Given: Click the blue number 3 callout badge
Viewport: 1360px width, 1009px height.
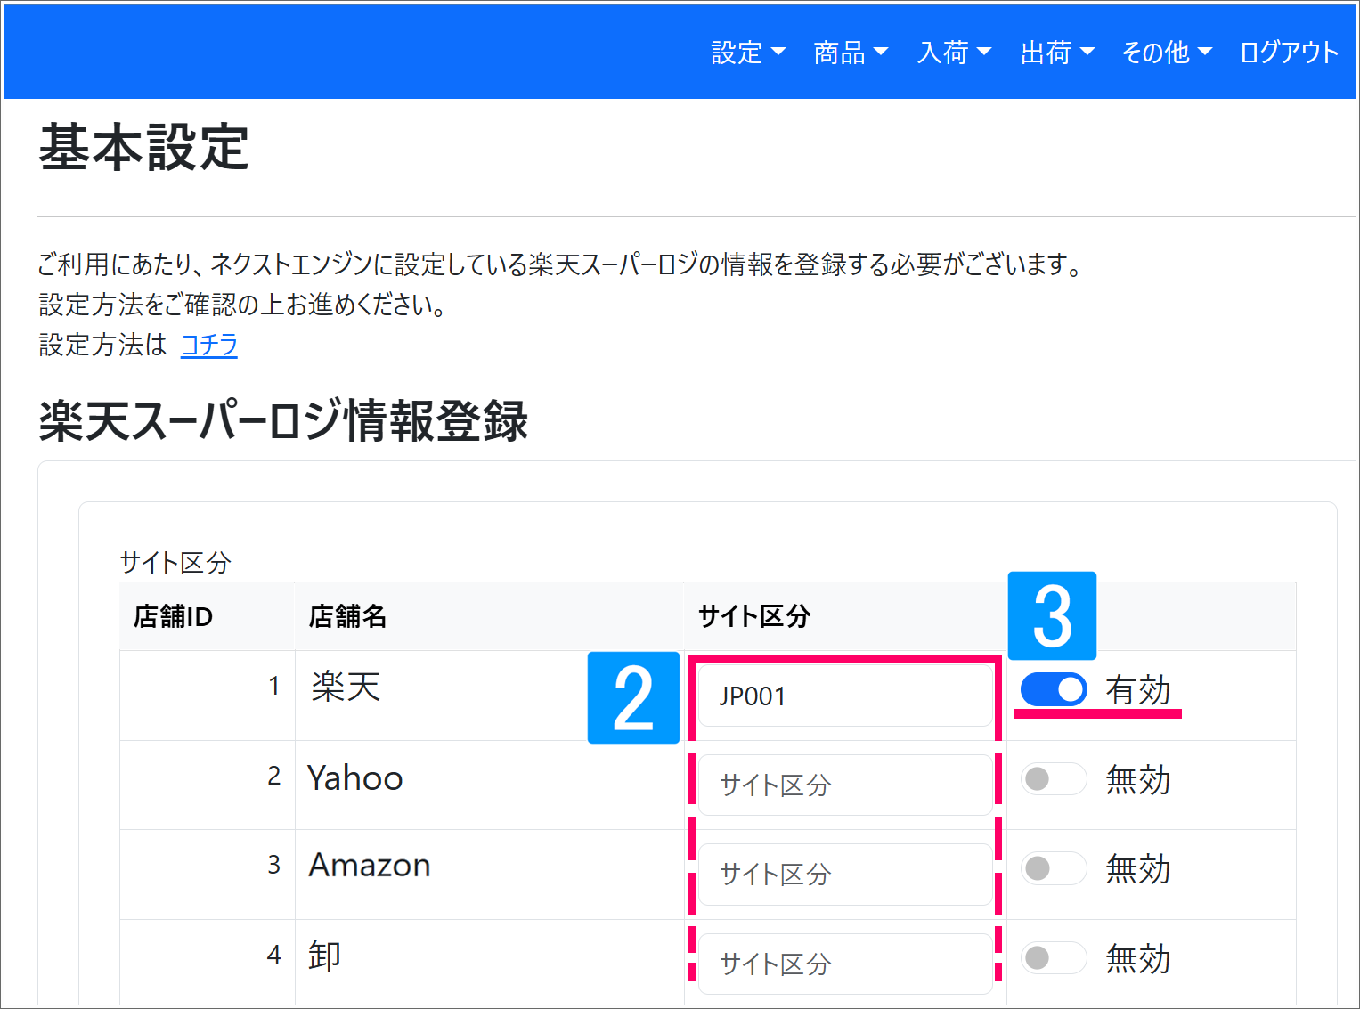Looking at the screenshot, I should tap(1052, 616).
